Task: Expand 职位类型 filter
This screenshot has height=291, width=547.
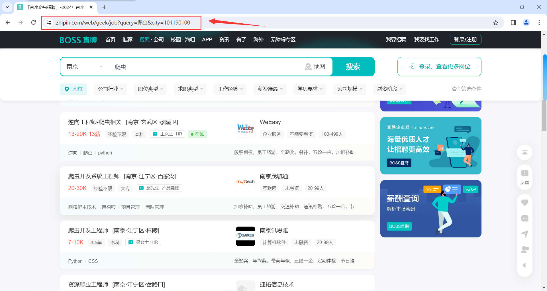Action: tap(150, 89)
